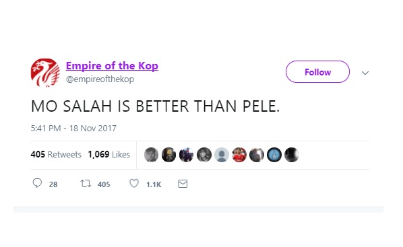Open the @empireofthekop handle
403x247 pixels.
(x=100, y=79)
